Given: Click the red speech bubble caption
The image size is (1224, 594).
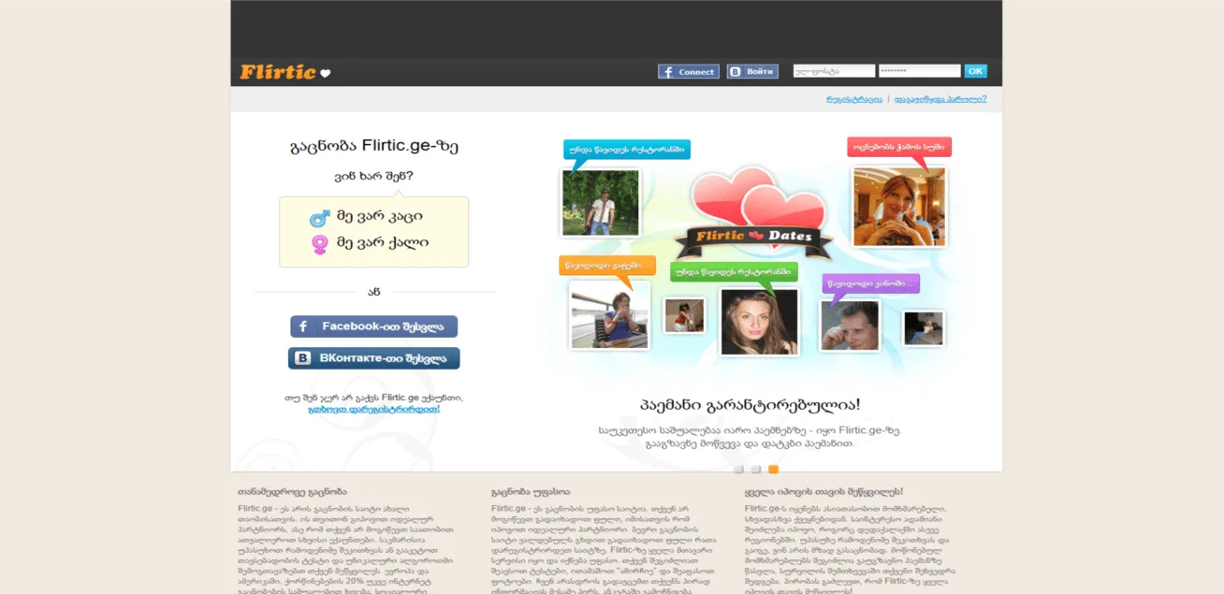Looking at the screenshot, I should coord(899,147).
